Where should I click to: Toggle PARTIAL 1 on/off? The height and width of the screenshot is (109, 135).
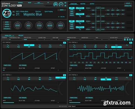coord(80,8)
